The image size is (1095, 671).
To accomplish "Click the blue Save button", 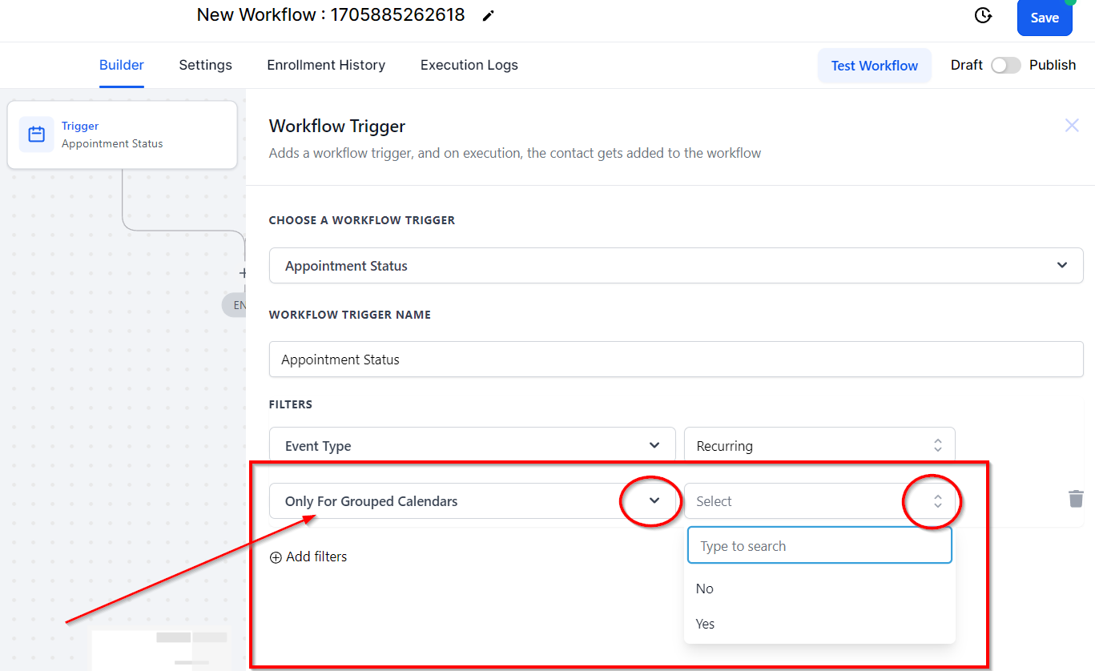I will (1045, 18).
